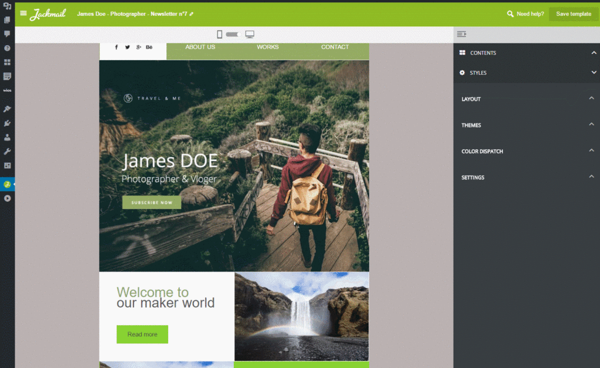
Task: Click WORKS in newsletter nav
Action: (267, 47)
